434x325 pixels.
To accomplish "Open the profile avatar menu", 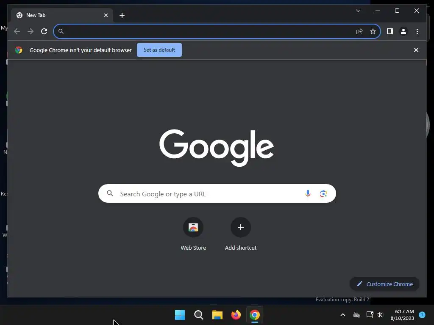I will pos(403,31).
